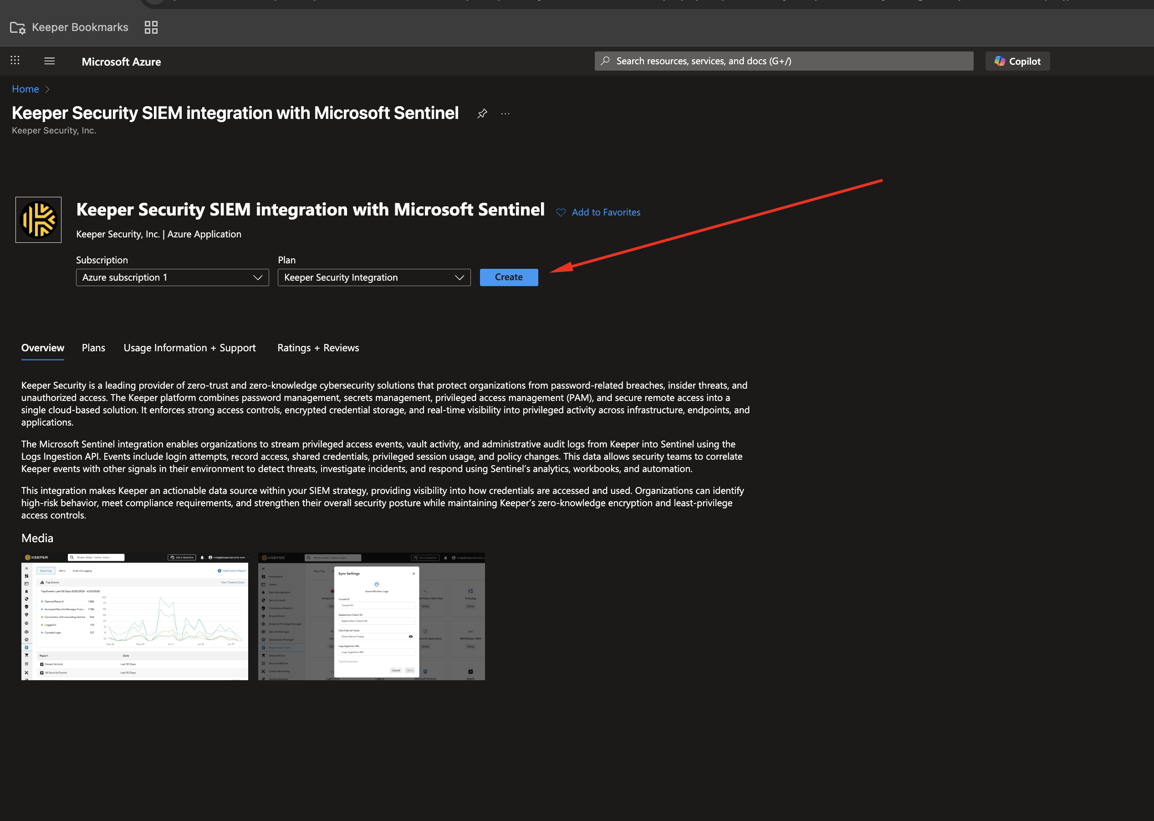
Task: Open Usage Information + Support tab
Action: coord(189,348)
